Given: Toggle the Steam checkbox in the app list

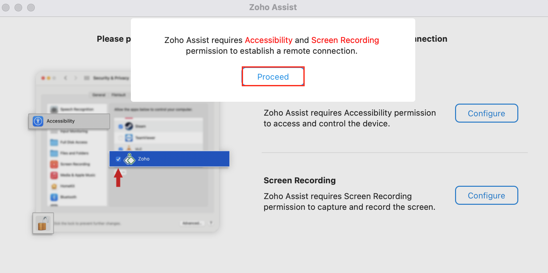Looking at the screenshot, I should (x=120, y=126).
